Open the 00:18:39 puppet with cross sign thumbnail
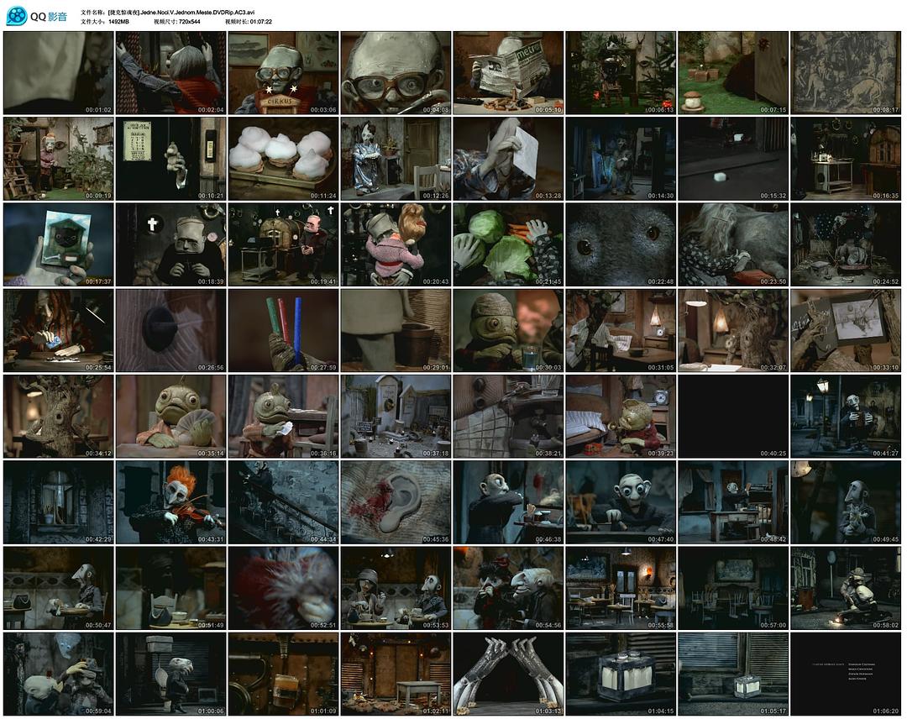 170,244
